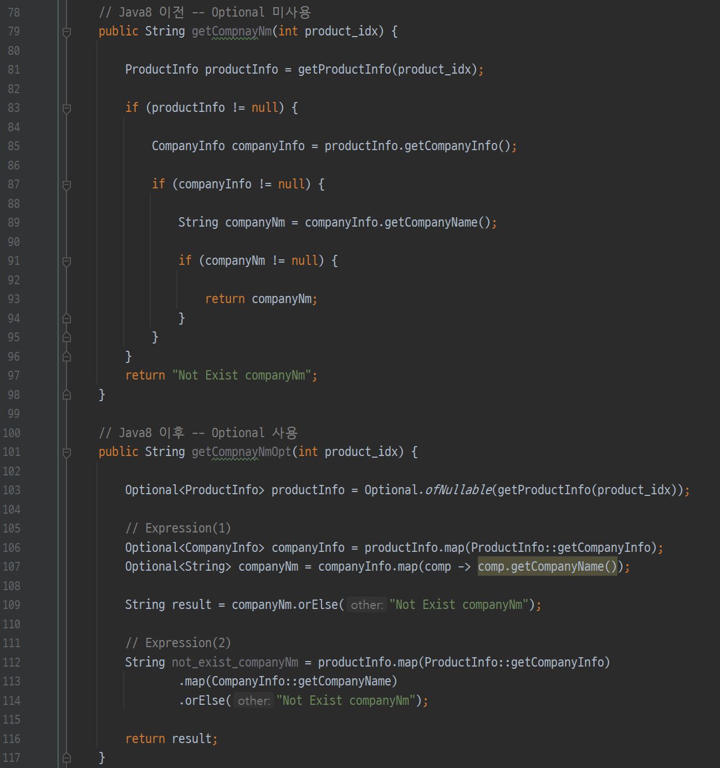This screenshot has width=720, height=768.
Task: Click the method name getCompnayNmOpt
Action: pyautogui.click(x=242, y=452)
